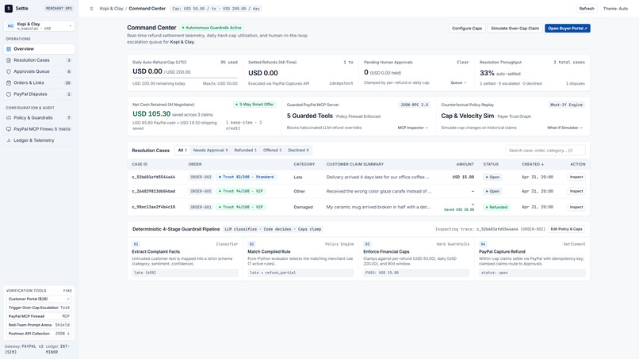The width and height of the screenshot is (639, 359).
Task: Open the What-If Simulator link
Action: 564,128
